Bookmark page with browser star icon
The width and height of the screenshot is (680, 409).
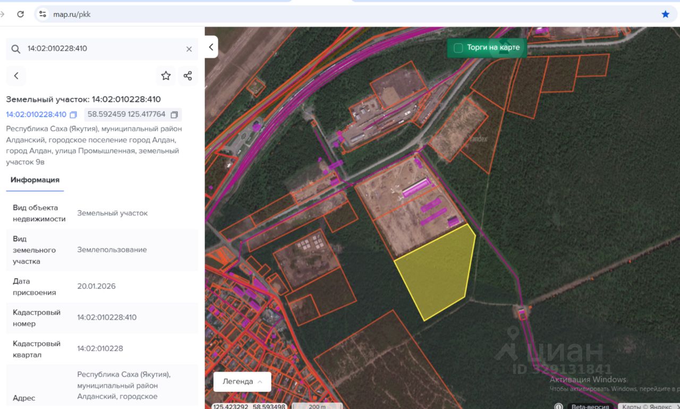(x=665, y=14)
